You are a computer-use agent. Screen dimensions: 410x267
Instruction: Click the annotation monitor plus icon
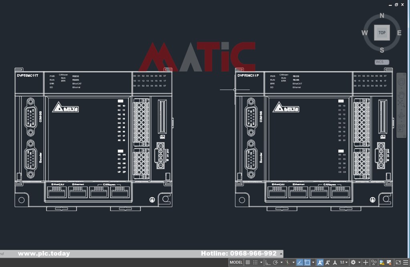click(366, 262)
